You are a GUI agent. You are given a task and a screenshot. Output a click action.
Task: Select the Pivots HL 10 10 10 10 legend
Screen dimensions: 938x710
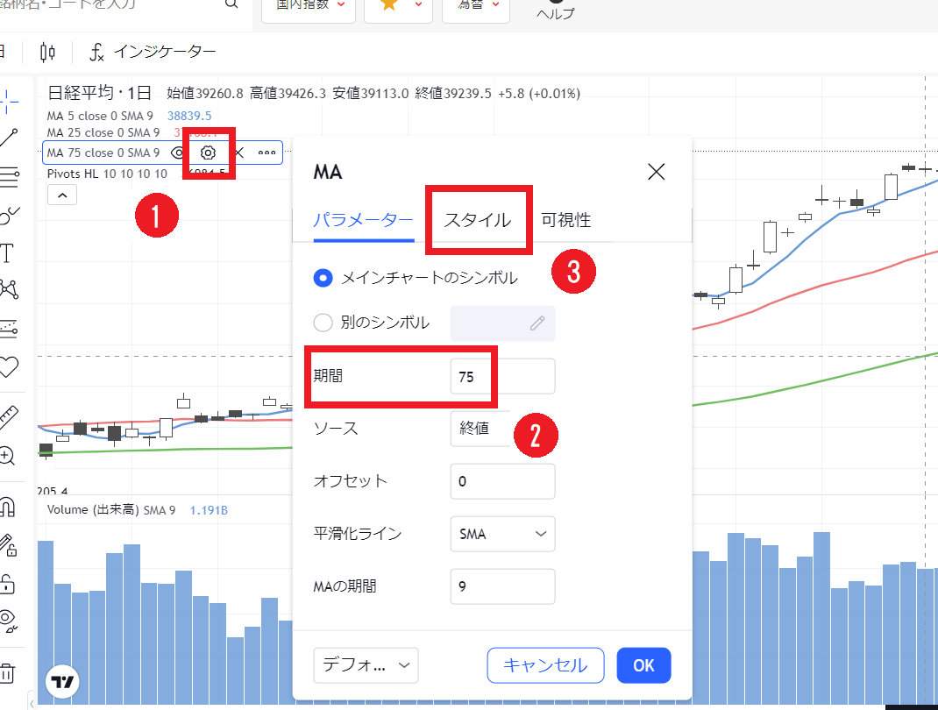pos(107,174)
